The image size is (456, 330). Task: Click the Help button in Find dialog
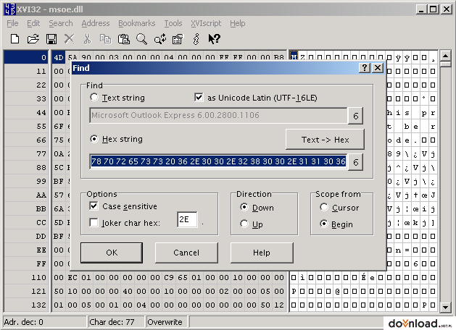pos(262,253)
